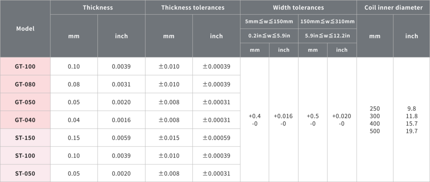Select the ST-150 model cell
The image size is (430, 182).
(25, 138)
